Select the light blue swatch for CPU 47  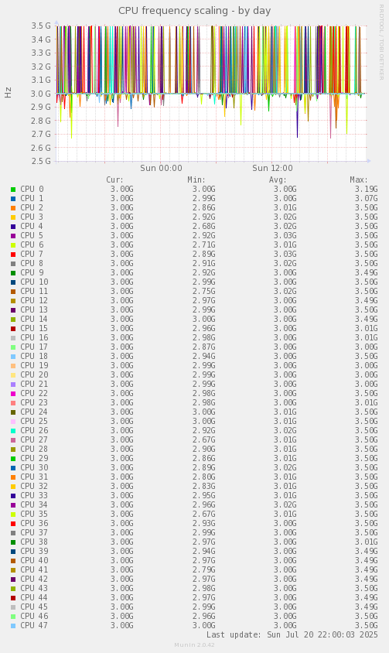(13, 626)
